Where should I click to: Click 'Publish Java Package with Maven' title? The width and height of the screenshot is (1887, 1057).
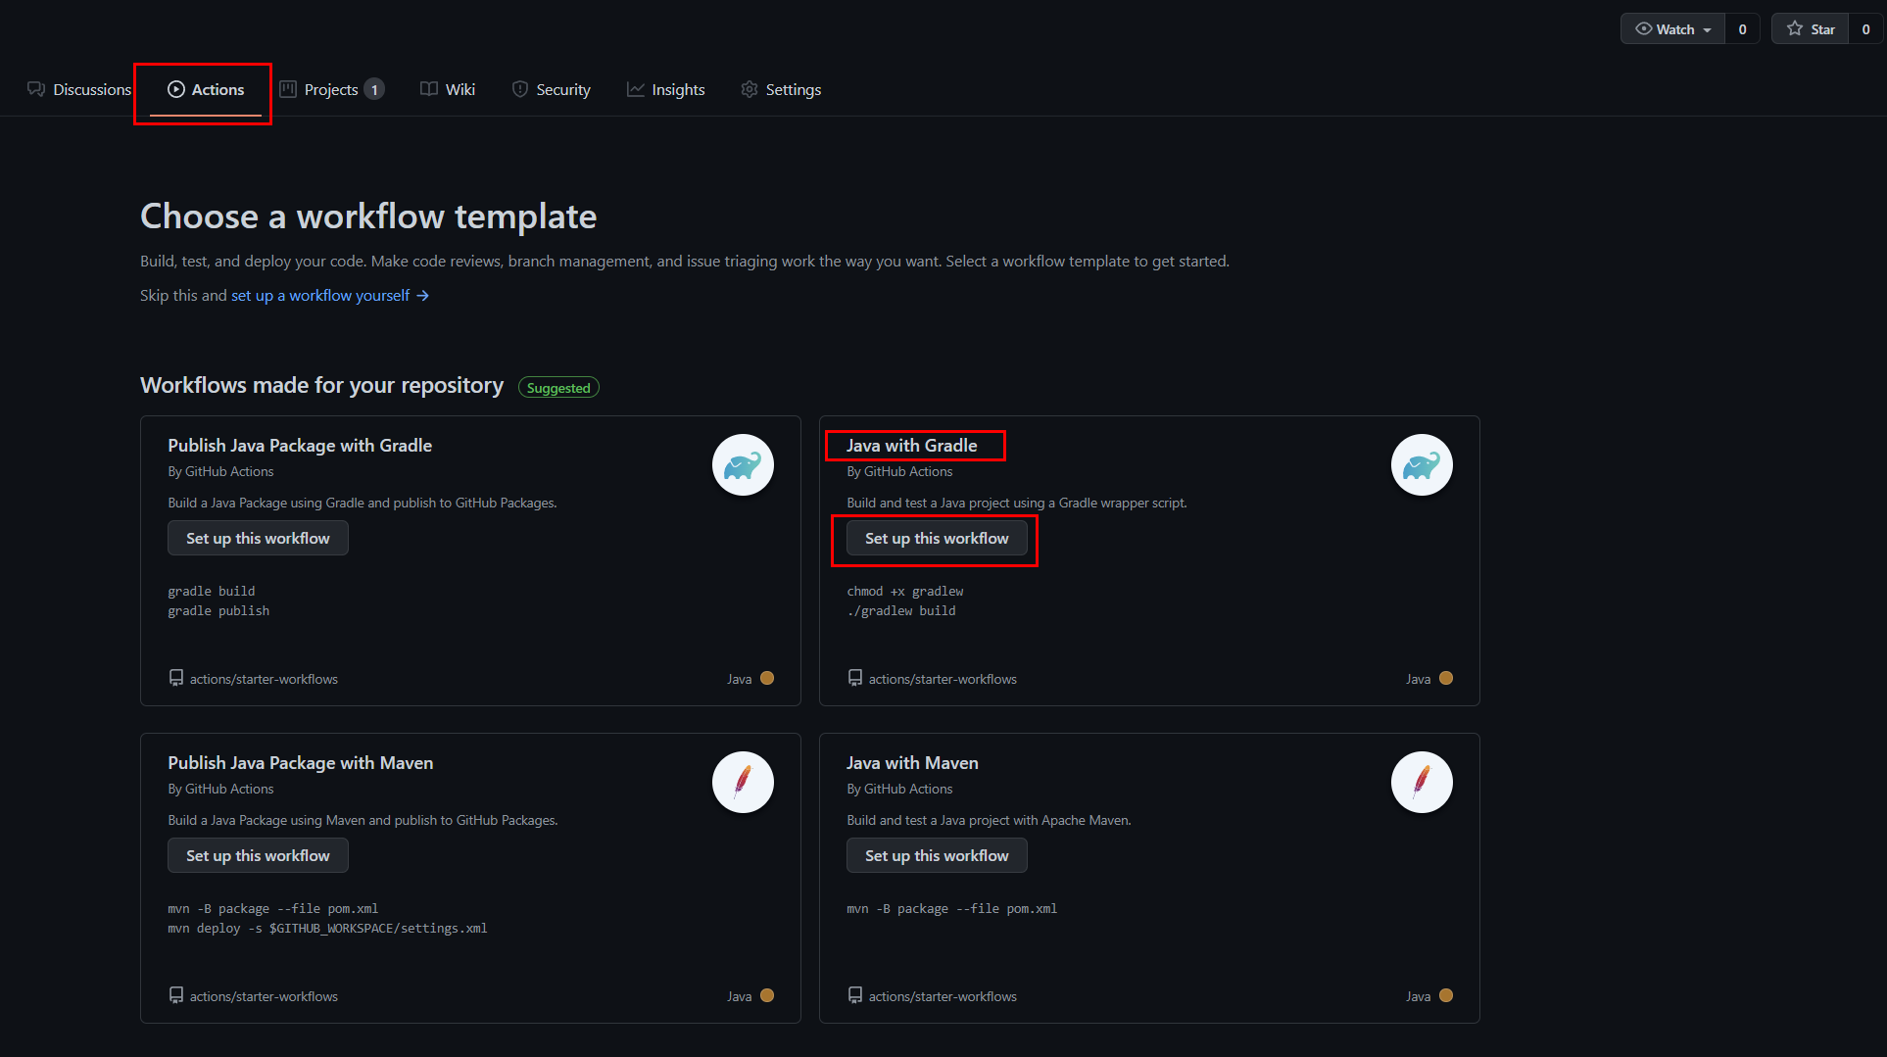click(301, 763)
